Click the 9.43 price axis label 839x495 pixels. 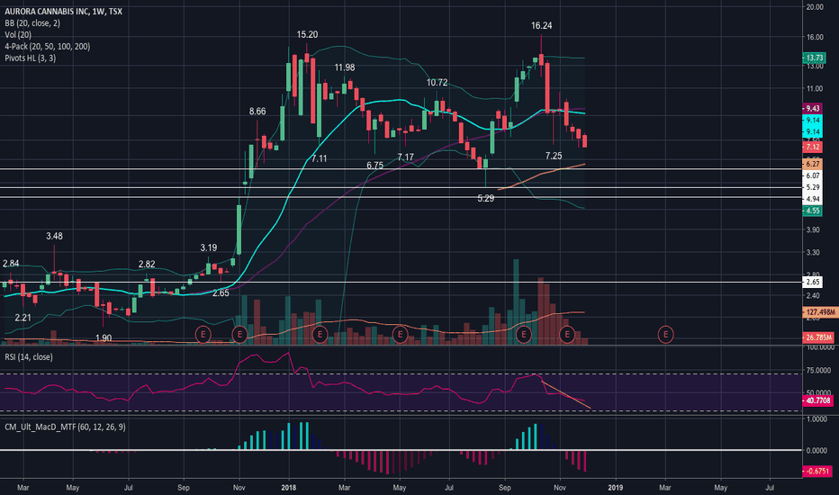tap(812, 109)
